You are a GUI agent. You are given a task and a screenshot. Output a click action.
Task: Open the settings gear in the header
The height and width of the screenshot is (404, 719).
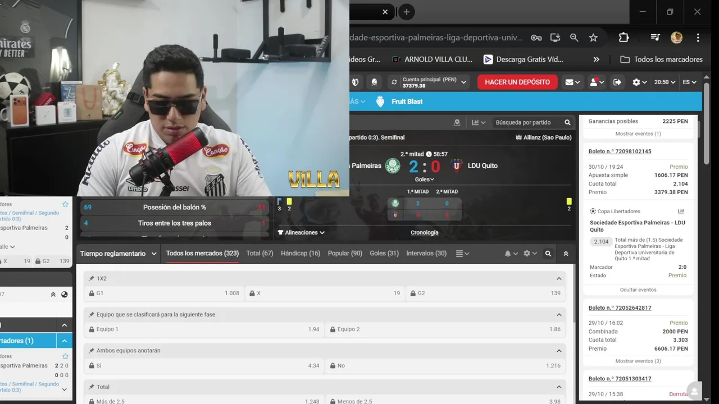[x=639, y=82]
